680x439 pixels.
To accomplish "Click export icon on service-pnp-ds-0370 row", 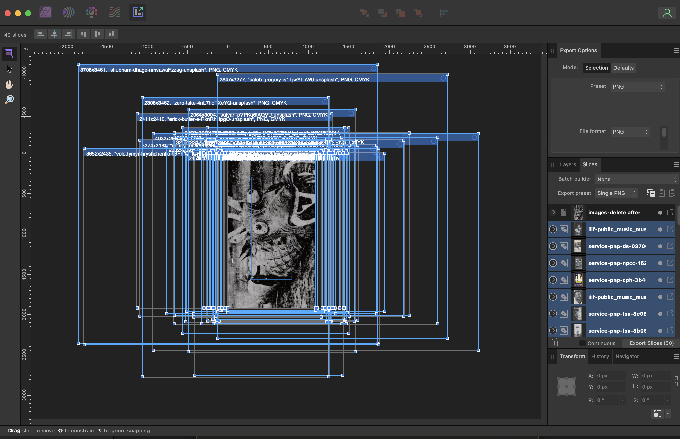I will click(x=670, y=246).
